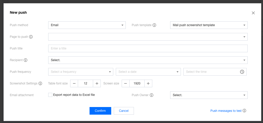Image resolution: width=263 pixels, height=123 pixels.
Task: Click the Push messages to test link
Action: click(226, 111)
